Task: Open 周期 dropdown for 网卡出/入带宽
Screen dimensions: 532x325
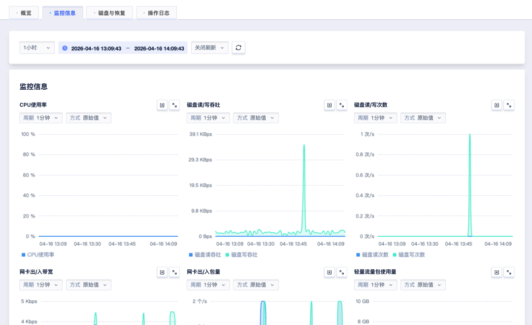Action: (x=41, y=285)
